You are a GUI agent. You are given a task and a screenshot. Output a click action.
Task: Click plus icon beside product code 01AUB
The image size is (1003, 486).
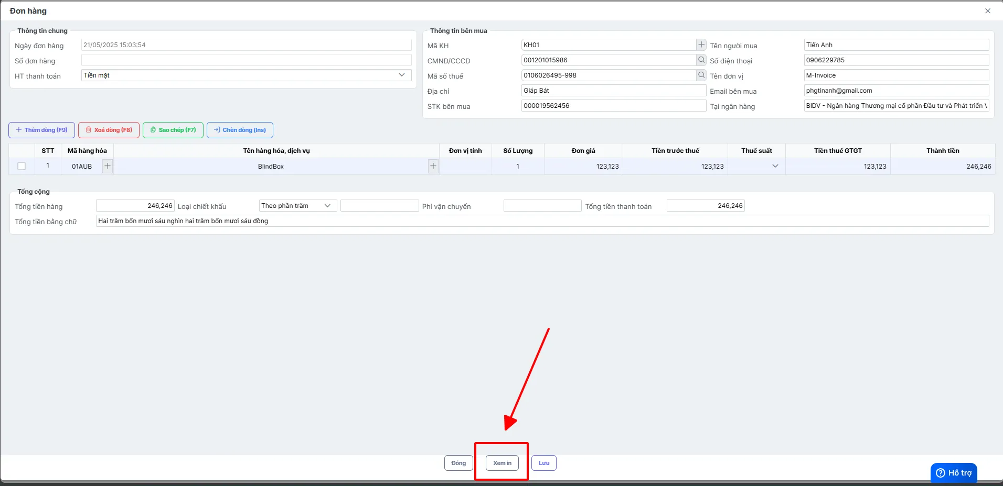[108, 166]
